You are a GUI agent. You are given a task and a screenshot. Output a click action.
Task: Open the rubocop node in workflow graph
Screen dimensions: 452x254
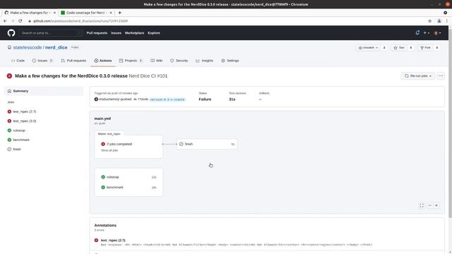(x=129, y=177)
